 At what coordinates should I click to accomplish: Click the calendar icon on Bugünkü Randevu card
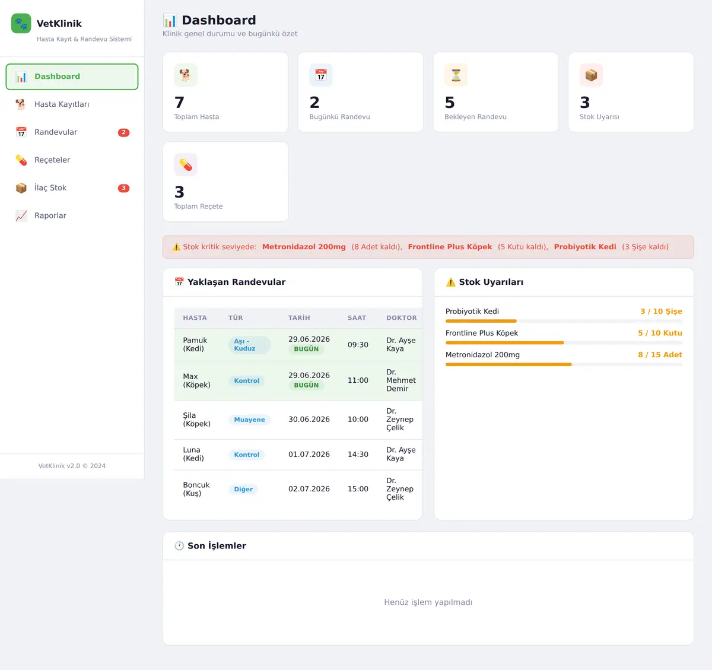321,75
